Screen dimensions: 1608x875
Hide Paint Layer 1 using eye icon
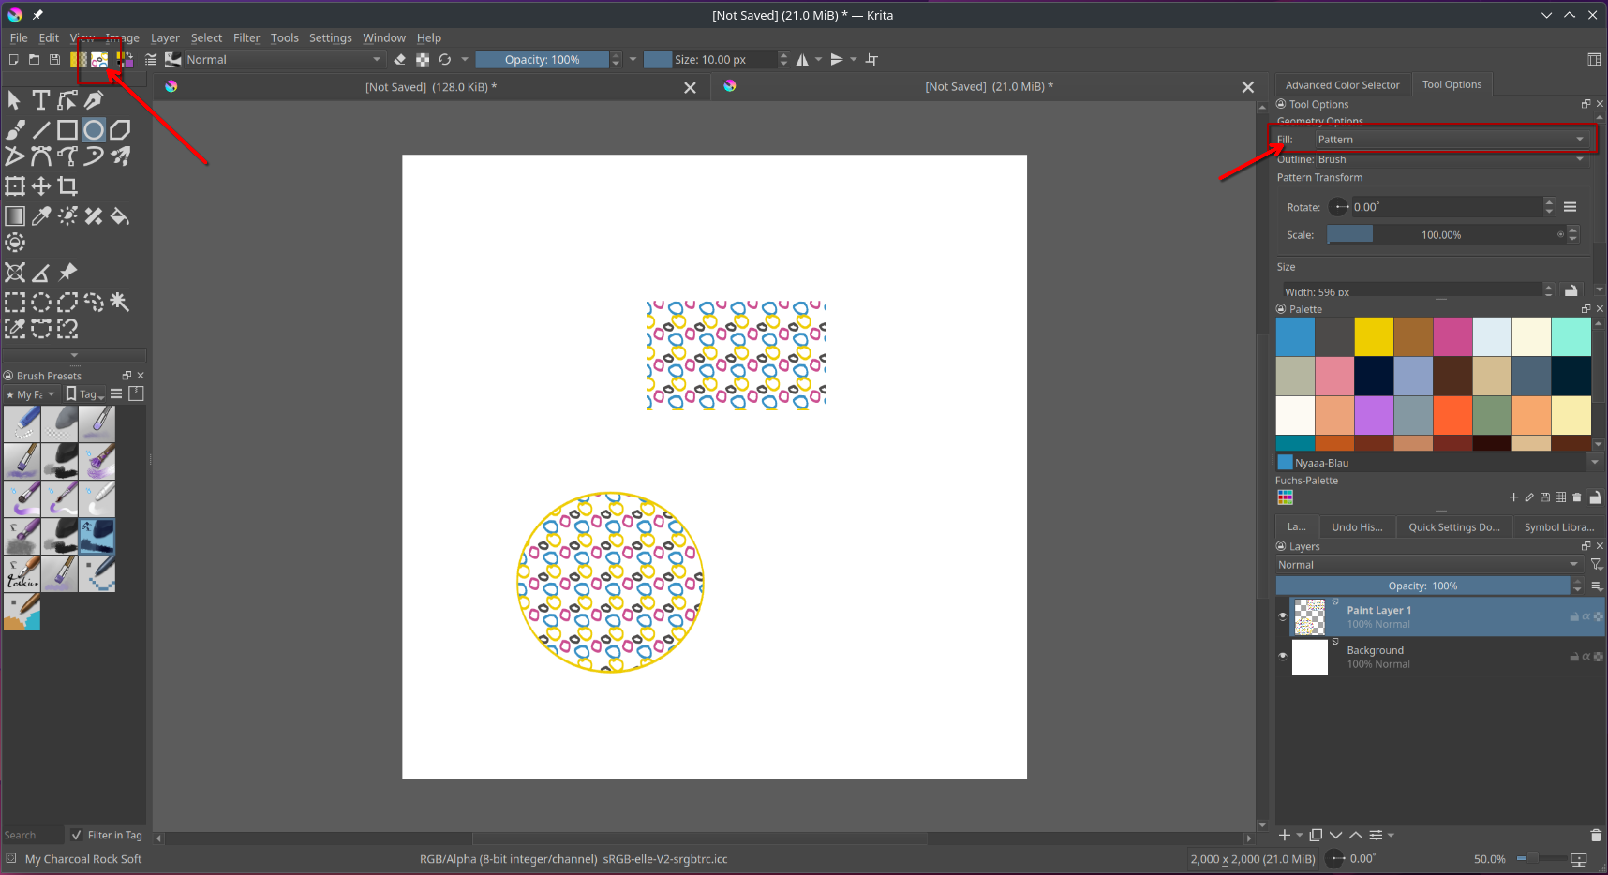point(1283,616)
